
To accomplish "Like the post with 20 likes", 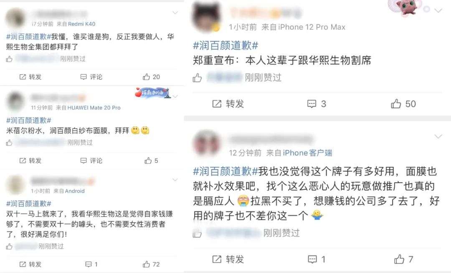I will pos(151,77).
